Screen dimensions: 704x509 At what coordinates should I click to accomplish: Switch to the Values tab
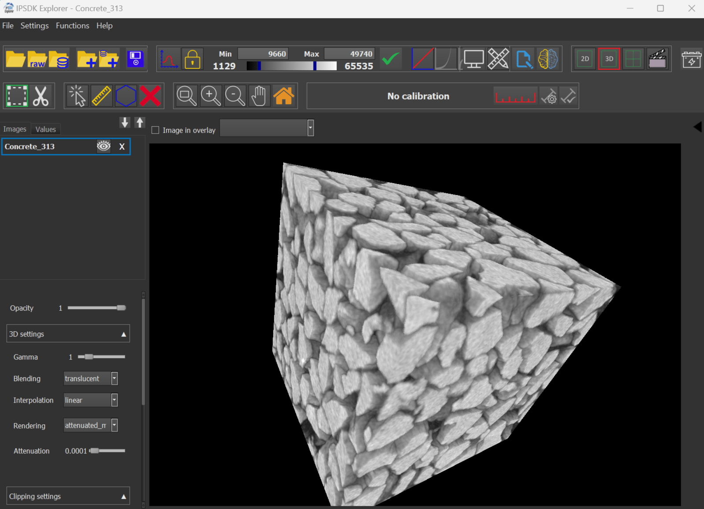tap(45, 129)
